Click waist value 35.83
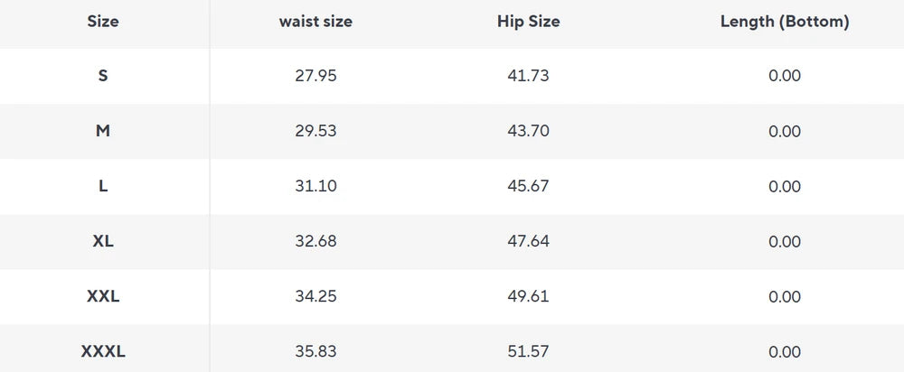 click(x=315, y=352)
